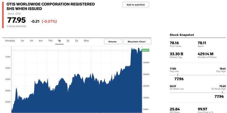227x113 pixels.
Task: Toggle the Volume display button
Action: pyautogui.click(x=113, y=42)
